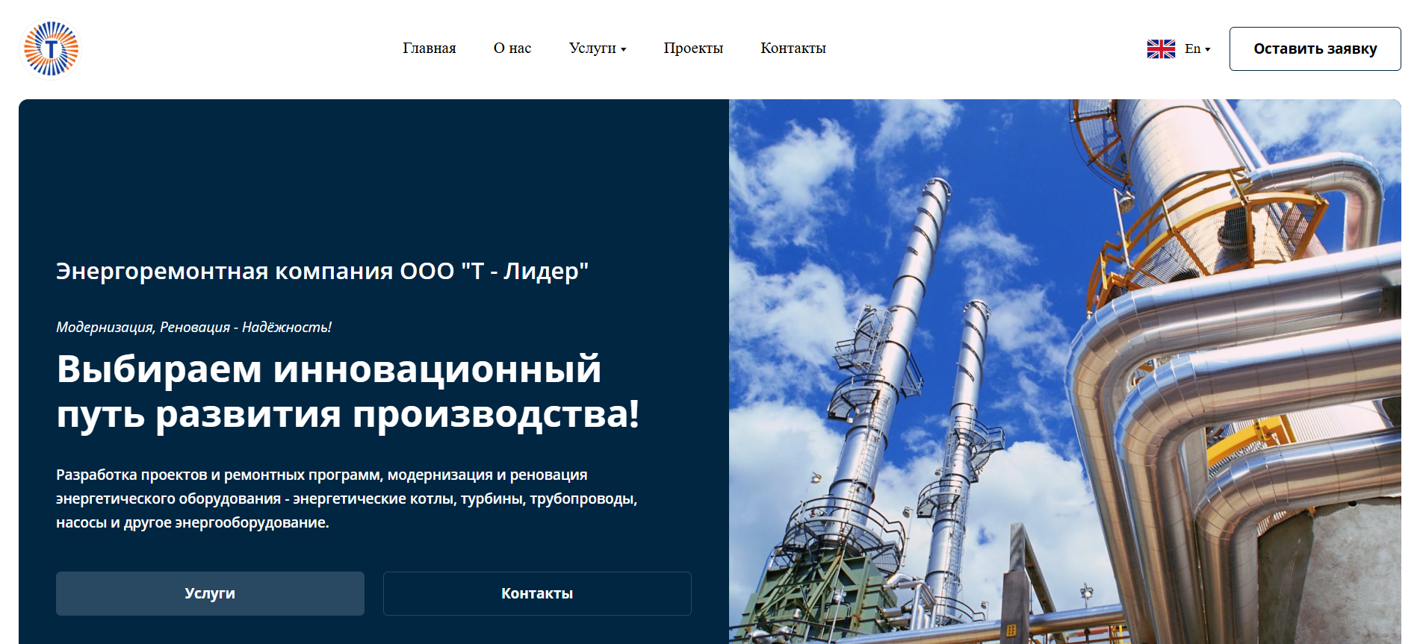Click the italic Модернизация, Реновация tagline

(x=193, y=327)
